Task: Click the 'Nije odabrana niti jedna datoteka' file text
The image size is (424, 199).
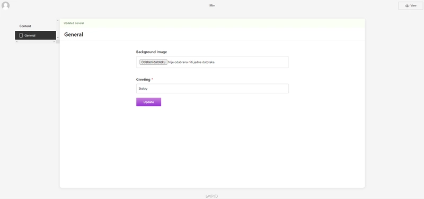Action: pos(192,62)
